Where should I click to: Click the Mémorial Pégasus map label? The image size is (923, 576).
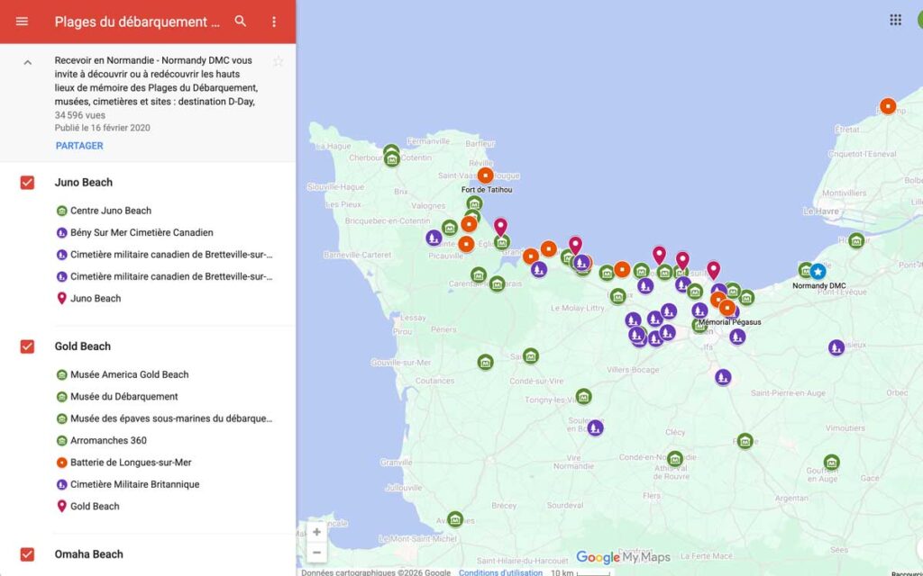click(x=729, y=322)
